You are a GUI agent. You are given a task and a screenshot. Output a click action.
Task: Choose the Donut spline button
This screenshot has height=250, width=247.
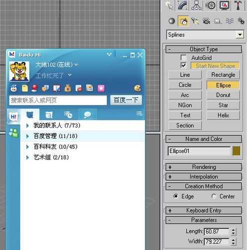tap(223, 95)
